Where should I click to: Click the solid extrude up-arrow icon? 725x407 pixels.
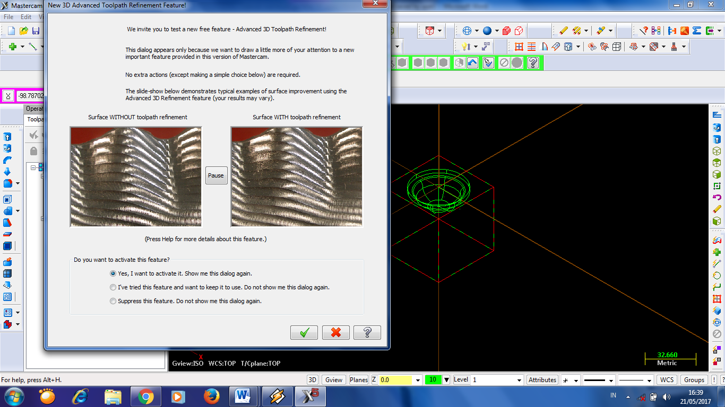[7, 136]
